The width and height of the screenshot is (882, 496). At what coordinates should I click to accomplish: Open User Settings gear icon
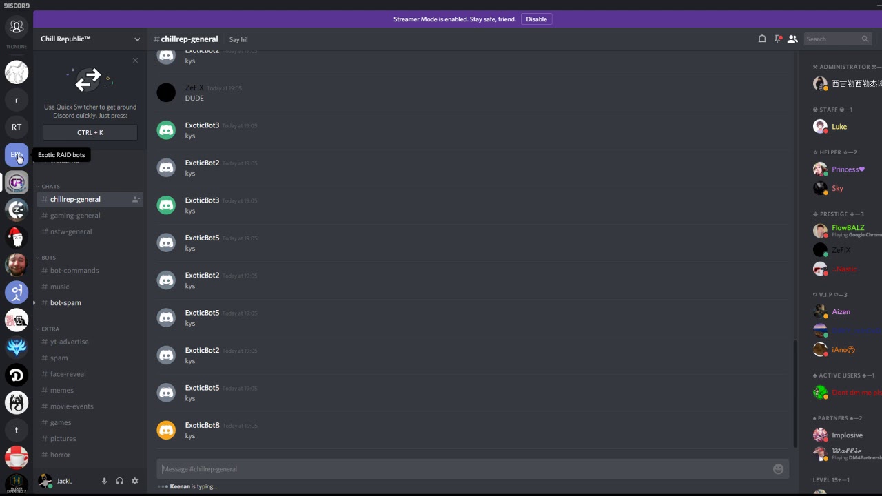point(135,481)
